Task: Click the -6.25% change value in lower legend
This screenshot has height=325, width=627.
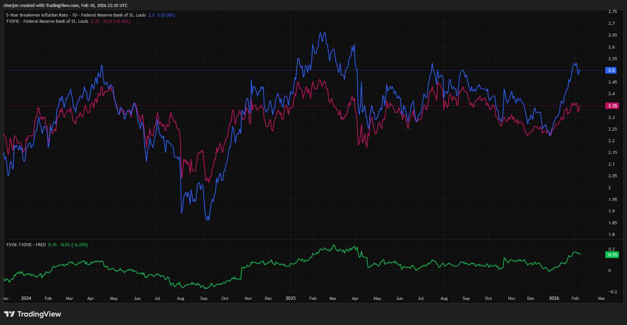Action: click(x=80, y=245)
